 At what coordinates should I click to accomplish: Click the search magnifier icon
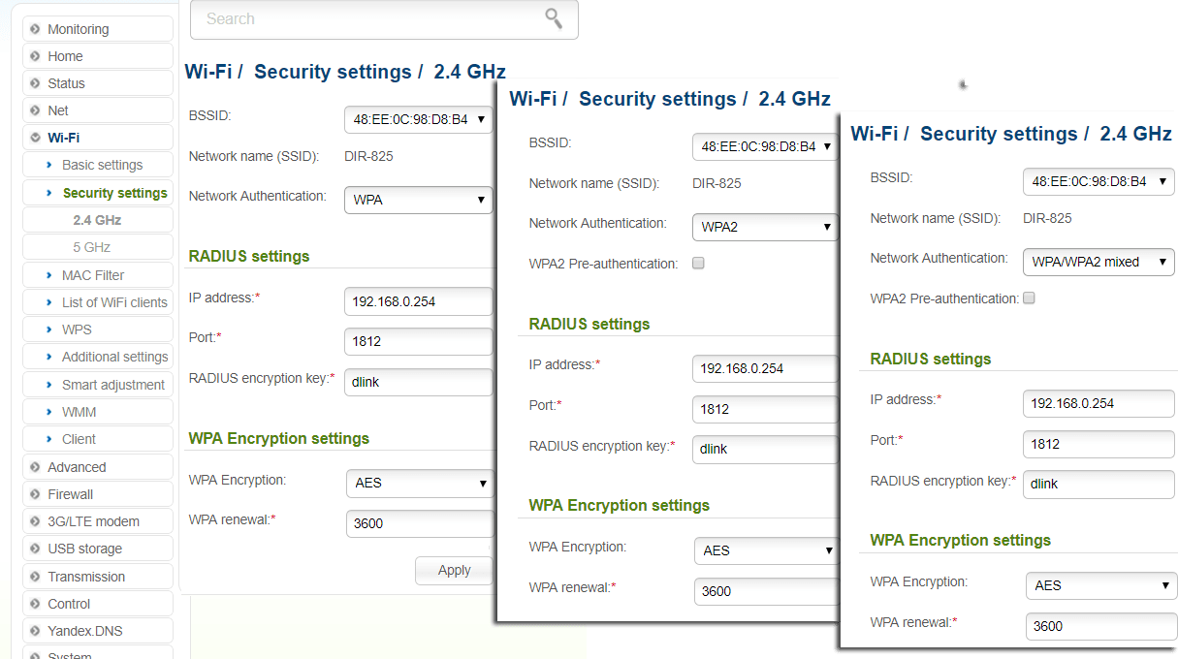(554, 18)
